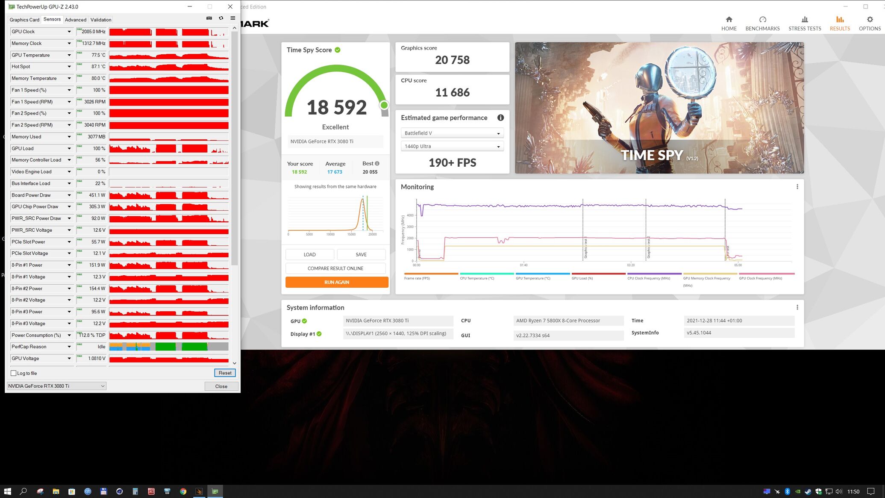This screenshot has width=885, height=498.
Task: Expand the Memory Clock sensor dropdown
Action: (69, 43)
